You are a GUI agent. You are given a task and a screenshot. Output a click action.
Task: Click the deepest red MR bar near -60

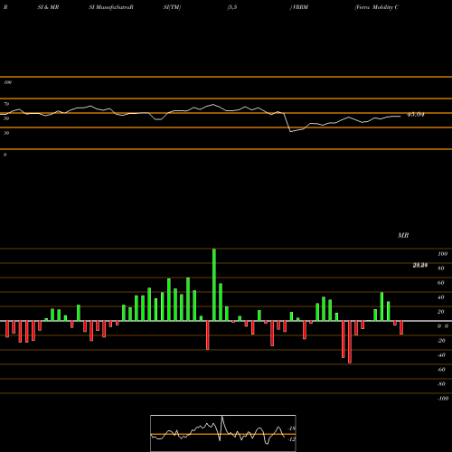click(x=350, y=342)
